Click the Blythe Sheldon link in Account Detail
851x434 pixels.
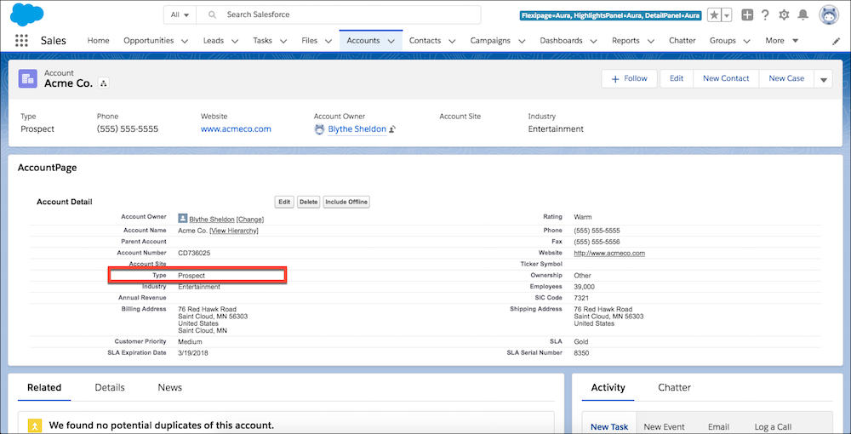(x=212, y=220)
